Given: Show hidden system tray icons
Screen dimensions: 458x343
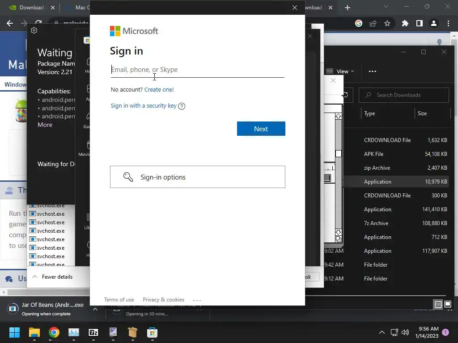Looking at the screenshot, I should point(382,332).
